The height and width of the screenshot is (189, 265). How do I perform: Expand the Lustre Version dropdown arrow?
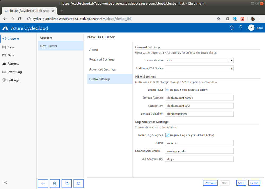231,60
